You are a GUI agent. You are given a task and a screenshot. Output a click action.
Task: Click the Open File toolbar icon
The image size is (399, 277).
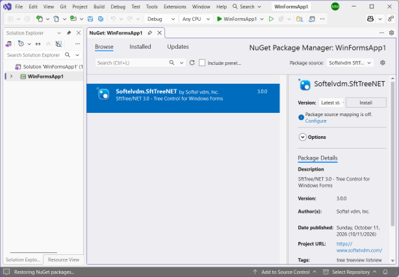coord(57,19)
